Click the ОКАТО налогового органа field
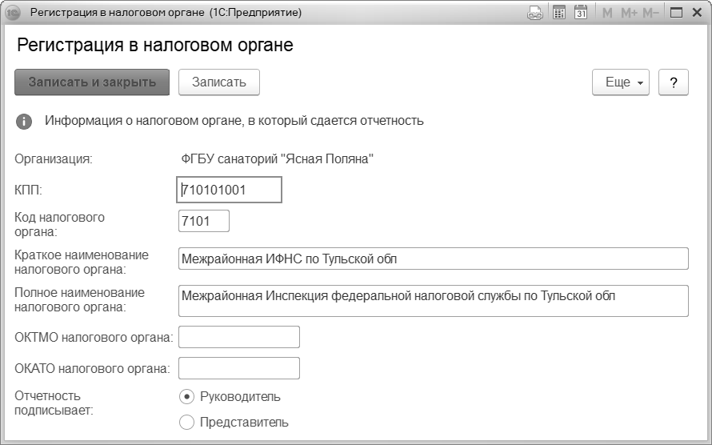Screen dimensions: 712x445 239,368
